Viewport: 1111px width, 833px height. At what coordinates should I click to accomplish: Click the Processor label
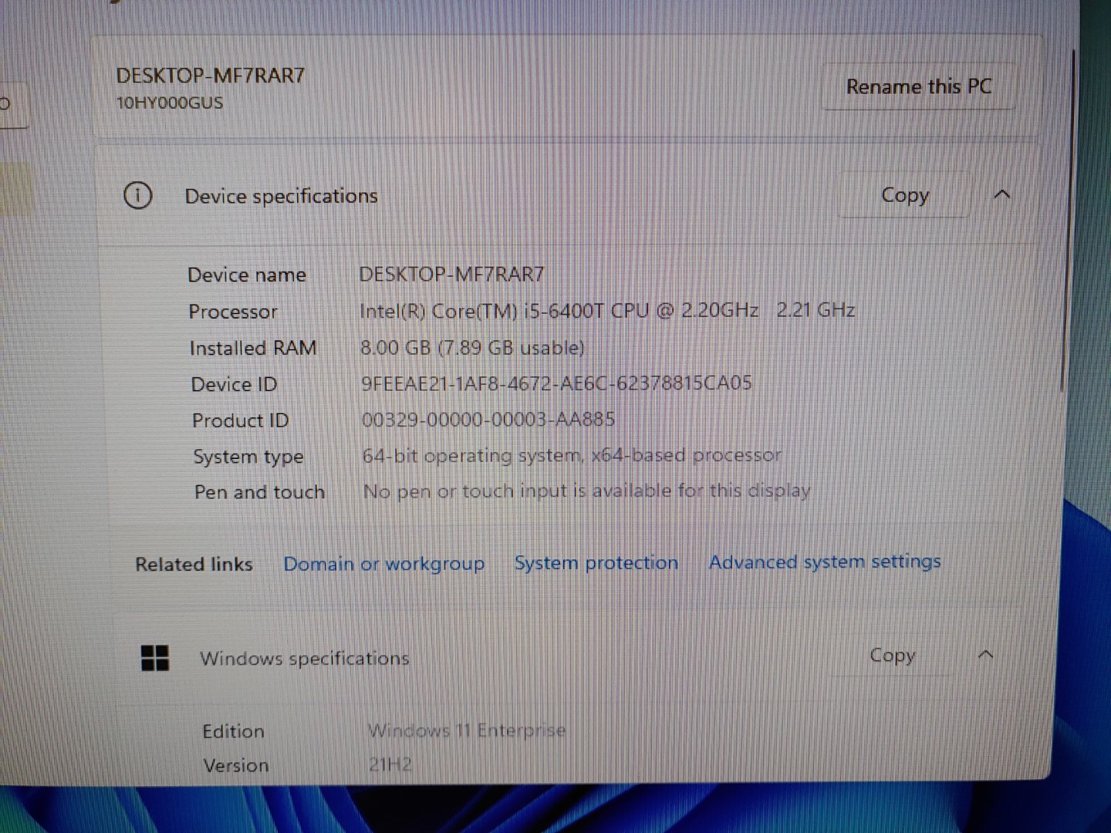click(x=233, y=312)
